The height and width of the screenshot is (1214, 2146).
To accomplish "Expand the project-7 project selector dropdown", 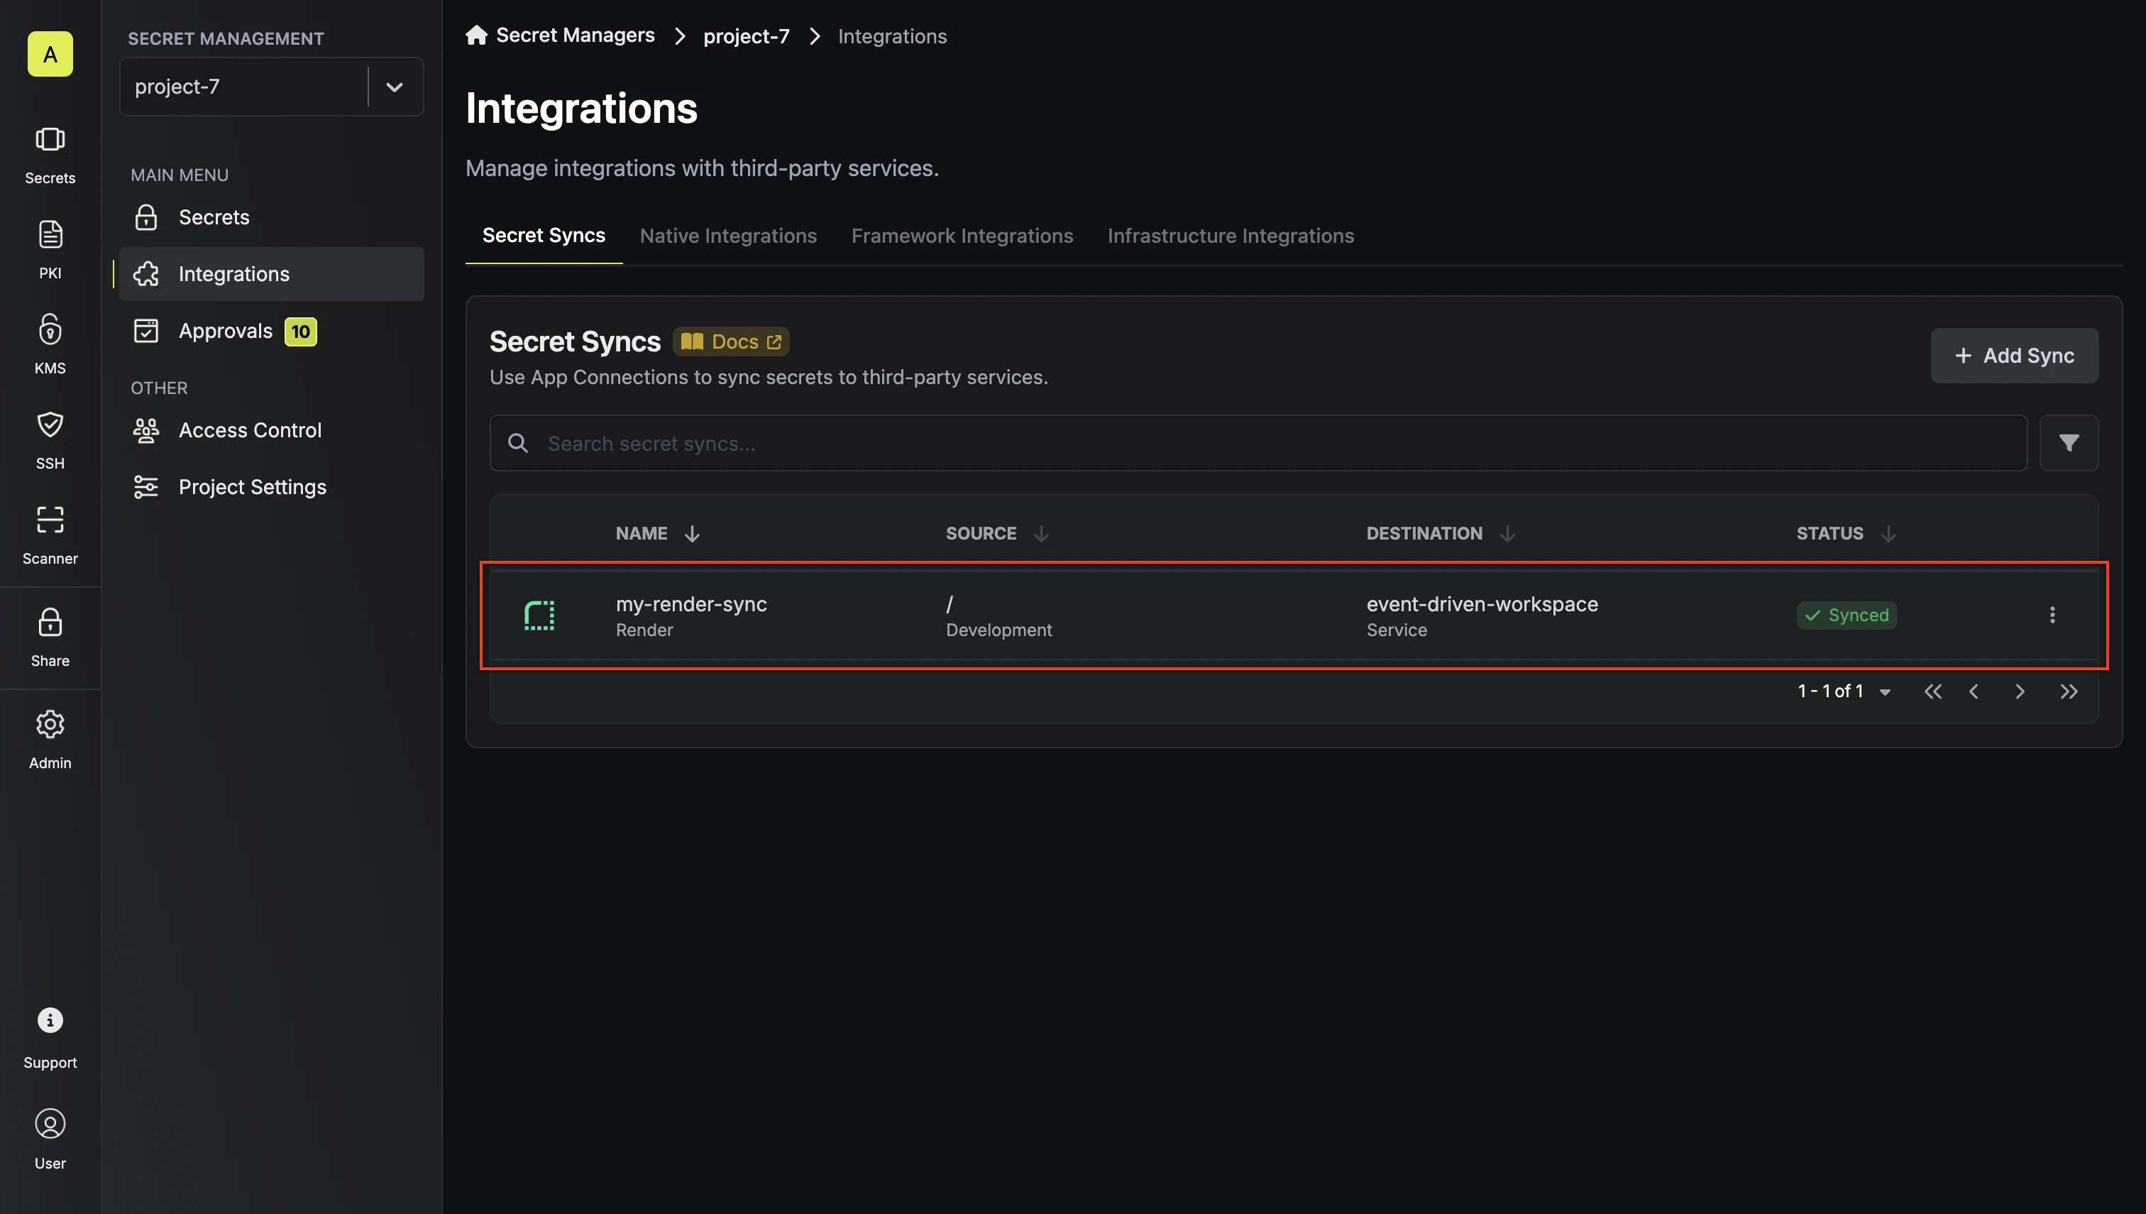I will [x=394, y=87].
